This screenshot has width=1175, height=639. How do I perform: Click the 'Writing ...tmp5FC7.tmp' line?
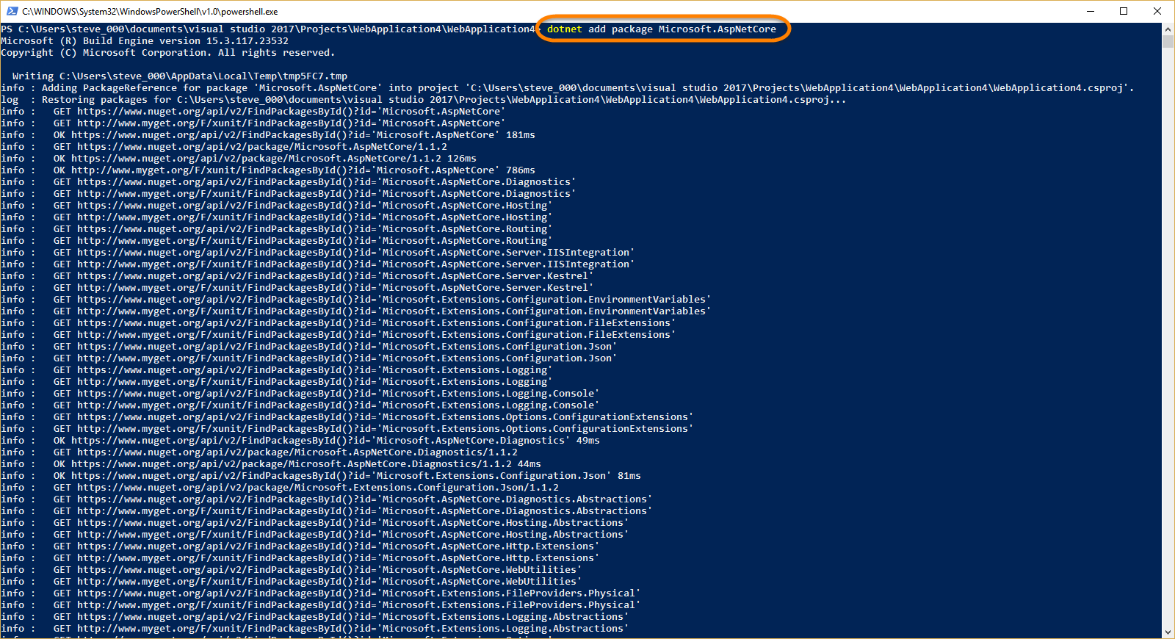click(180, 76)
